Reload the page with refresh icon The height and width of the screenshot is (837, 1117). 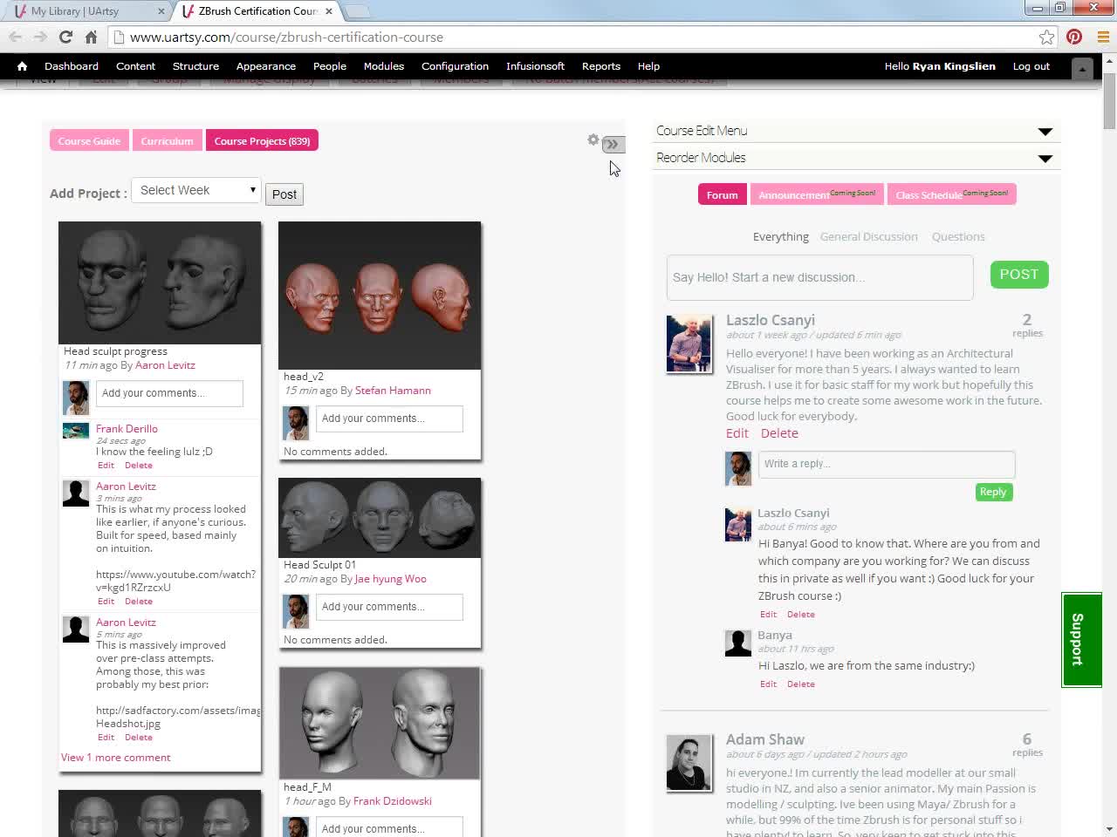tap(65, 37)
